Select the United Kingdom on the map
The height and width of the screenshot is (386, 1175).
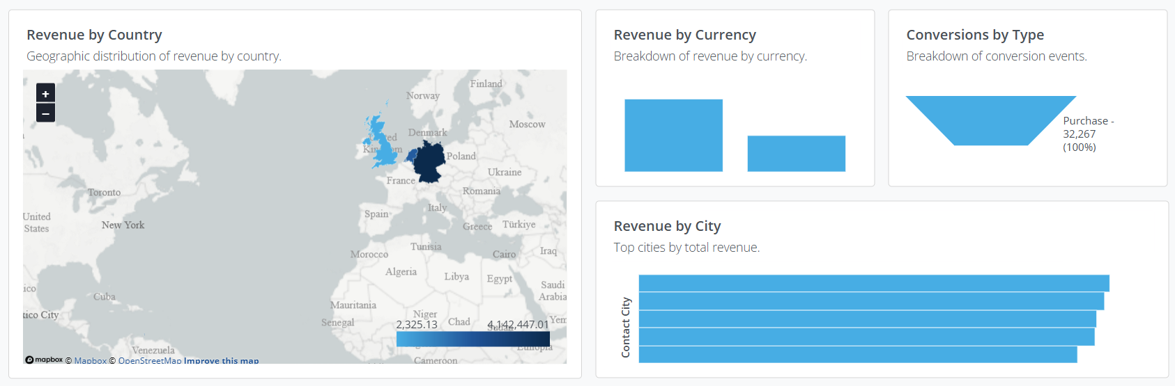(381, 143)
